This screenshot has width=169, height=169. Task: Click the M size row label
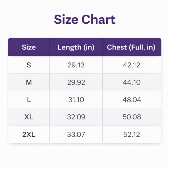(x=29, y=83)
